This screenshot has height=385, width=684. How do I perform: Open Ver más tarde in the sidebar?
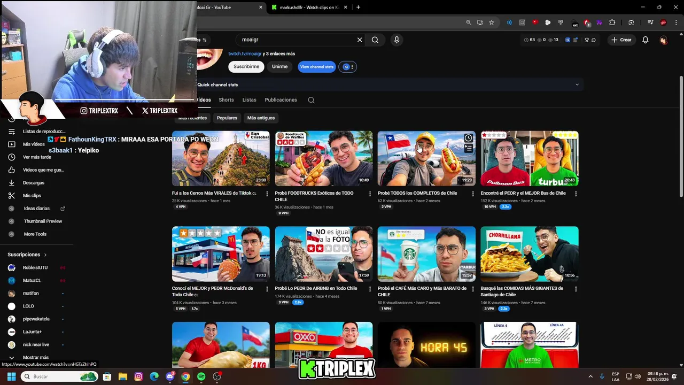[x=37, y=157]
